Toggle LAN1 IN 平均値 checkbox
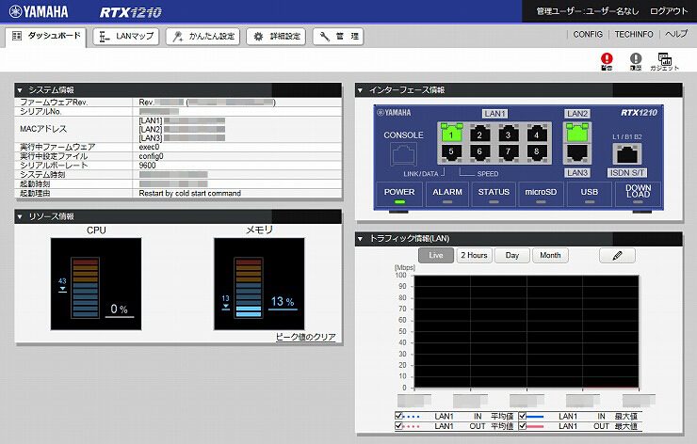 pyautogui.click(x=398, y=416)
